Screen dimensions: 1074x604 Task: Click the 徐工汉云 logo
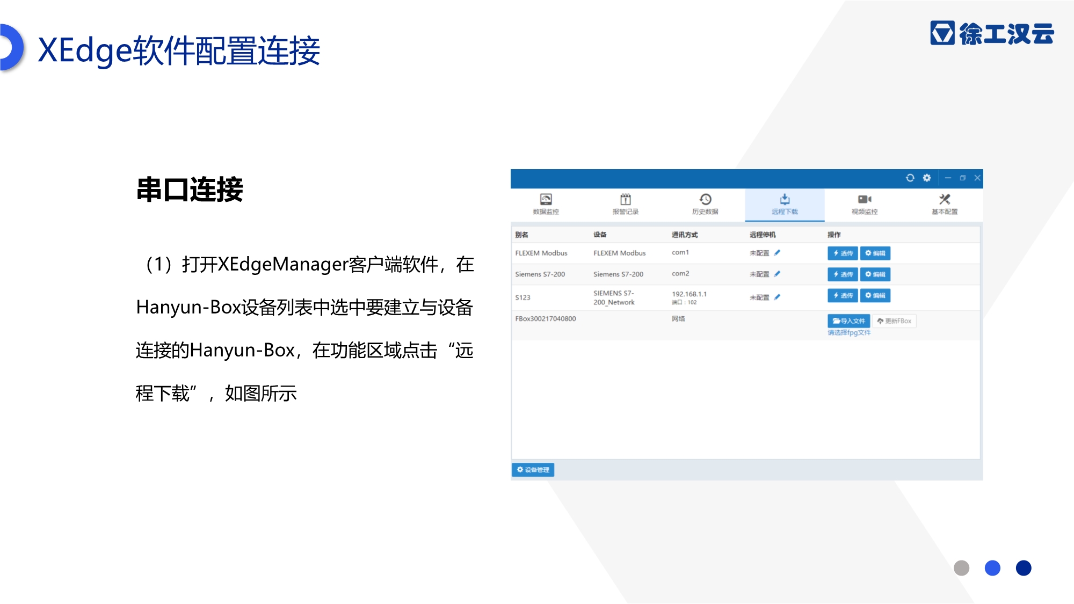click(x=992, y=33)
